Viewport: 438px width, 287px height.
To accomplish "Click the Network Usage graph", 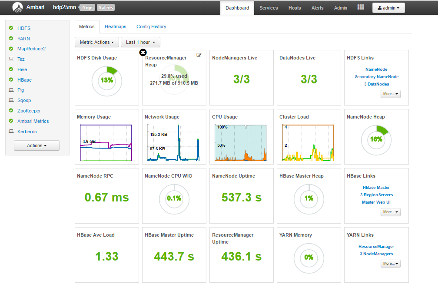I will pyautogui.click(x=173, y=143).
